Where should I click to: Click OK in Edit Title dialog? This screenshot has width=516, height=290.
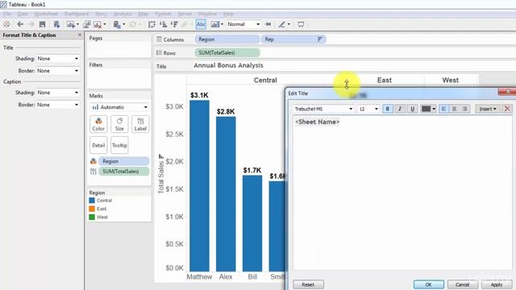[x=428, y=284]
